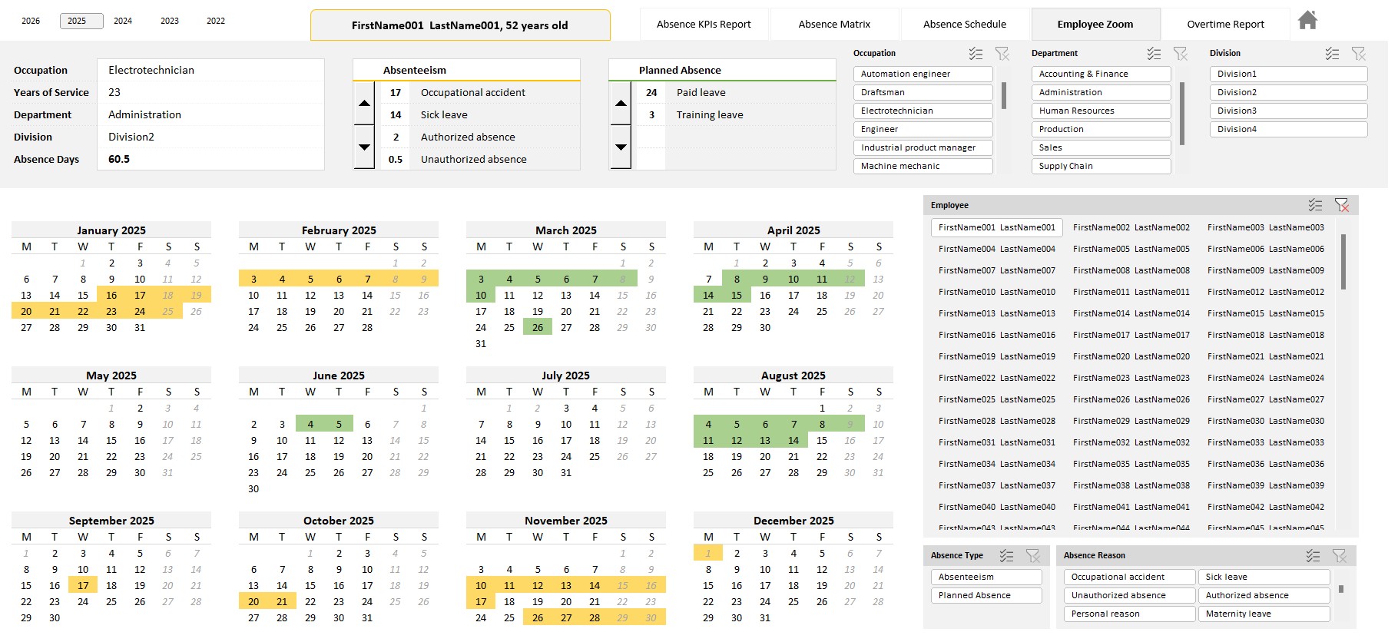The height and width of the screenshot is (642, 1398).
Task: Filter by Planned Absence type
Action: click(x=986, y=595)
